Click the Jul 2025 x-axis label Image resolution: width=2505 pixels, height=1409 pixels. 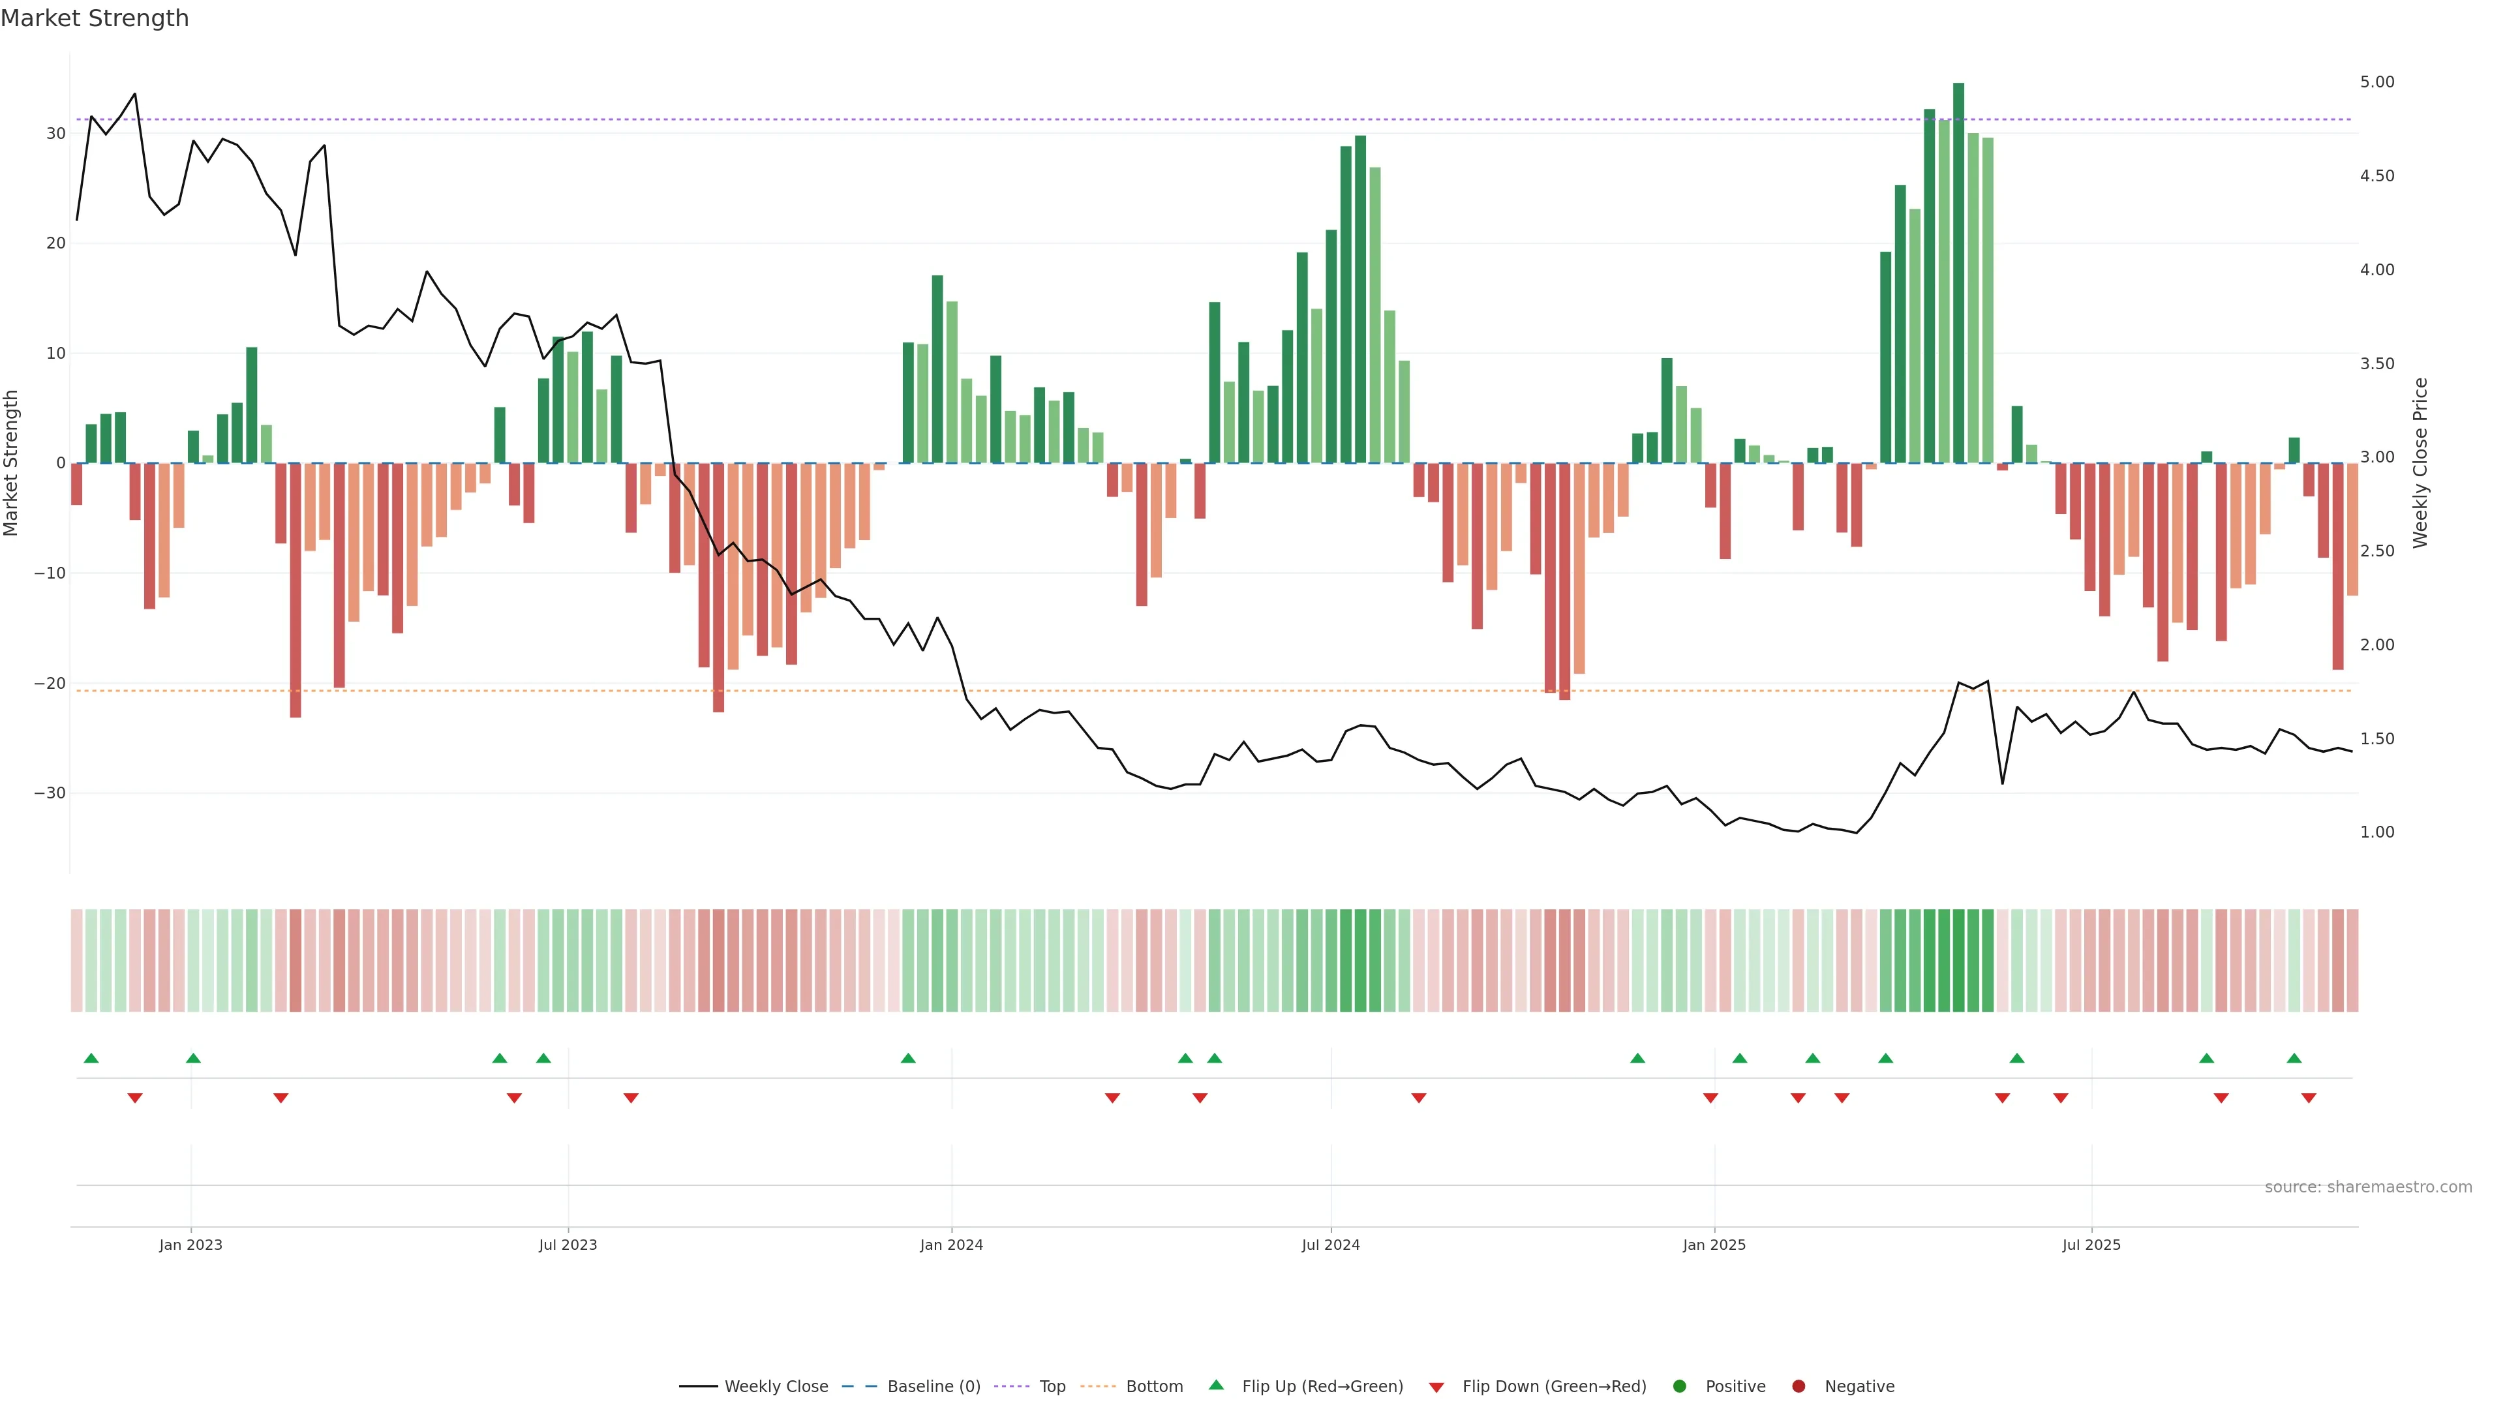tap(2091, 1245)
